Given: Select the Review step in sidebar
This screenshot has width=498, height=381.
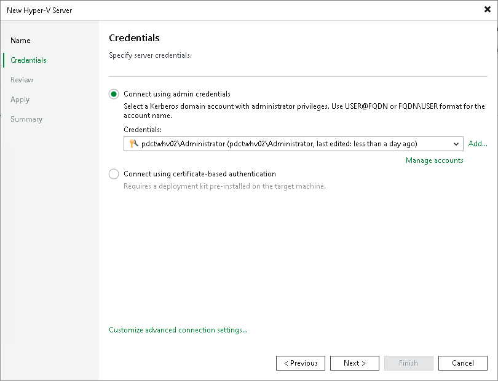Looking at the screenshot, I should point(22,80).
